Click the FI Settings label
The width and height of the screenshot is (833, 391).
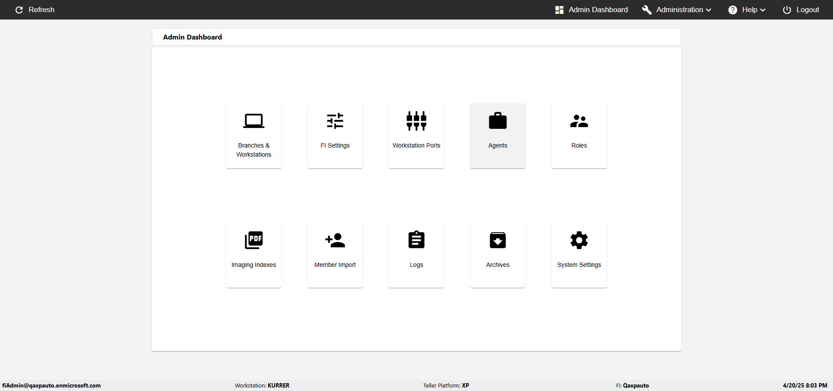pyautogui.click(x=335, y=145)
